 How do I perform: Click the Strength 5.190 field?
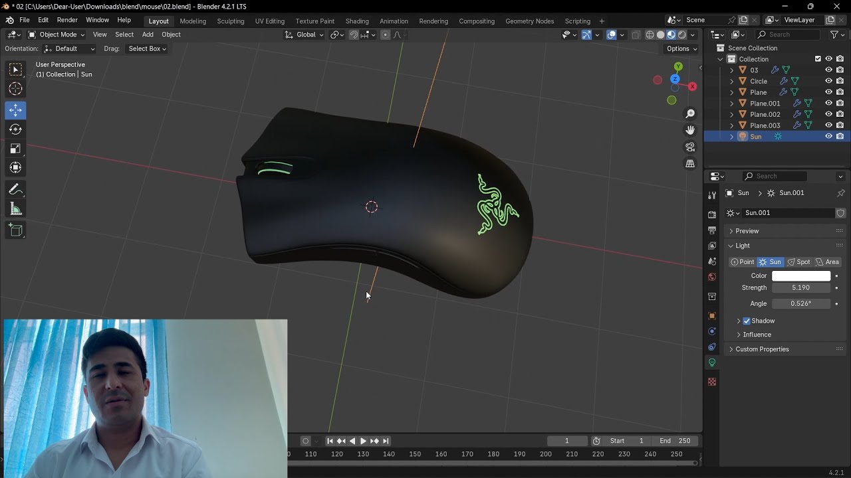801,287
